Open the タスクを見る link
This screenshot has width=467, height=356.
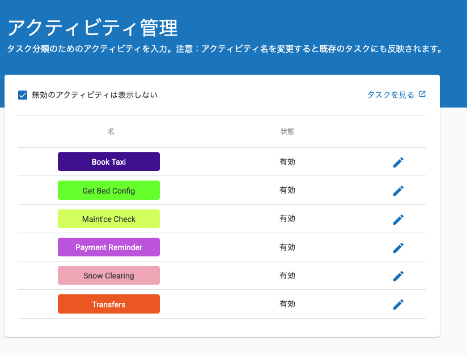coord(390,95)
